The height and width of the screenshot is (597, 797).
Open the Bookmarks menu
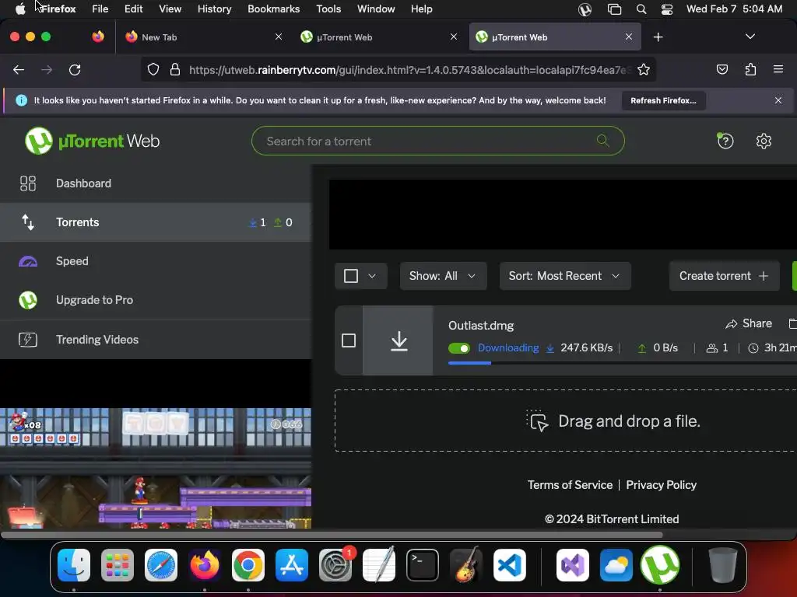pos(273,9)
